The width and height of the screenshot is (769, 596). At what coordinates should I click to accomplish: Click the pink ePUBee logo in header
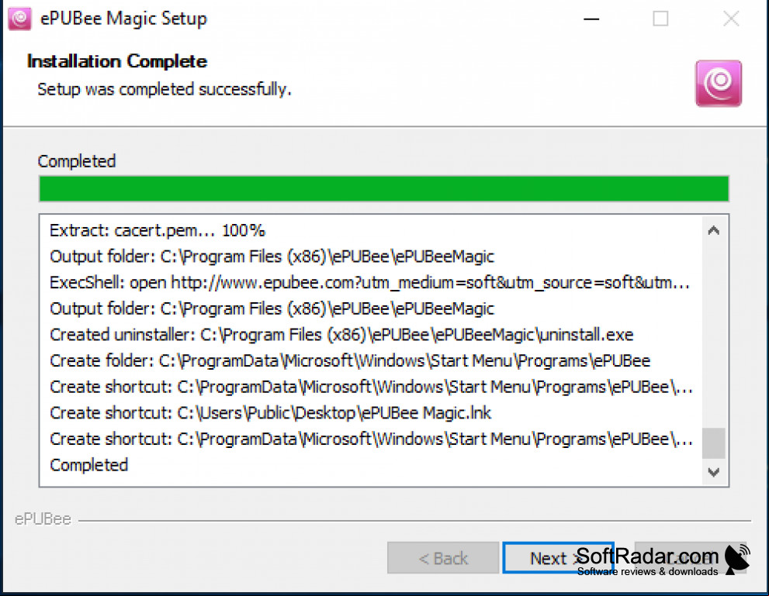click(x=718, y=83)
